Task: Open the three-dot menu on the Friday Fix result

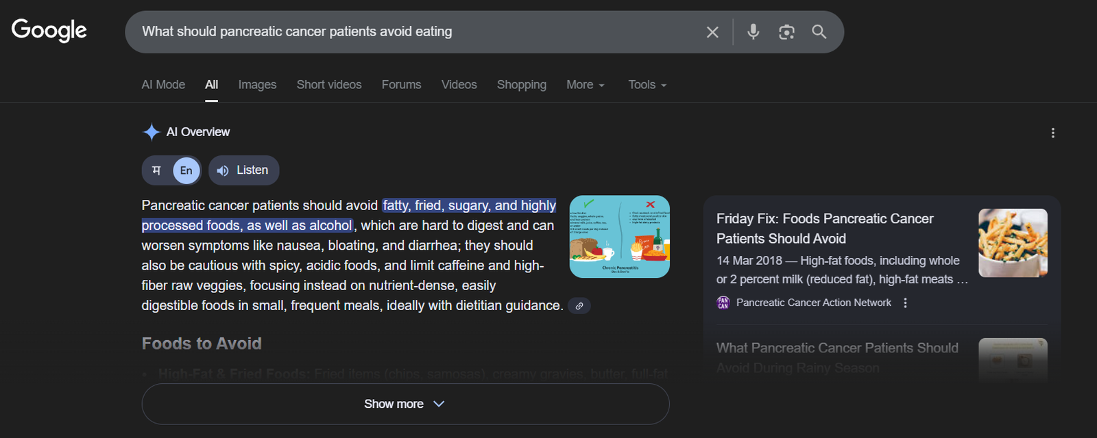Action: point(905,302)
